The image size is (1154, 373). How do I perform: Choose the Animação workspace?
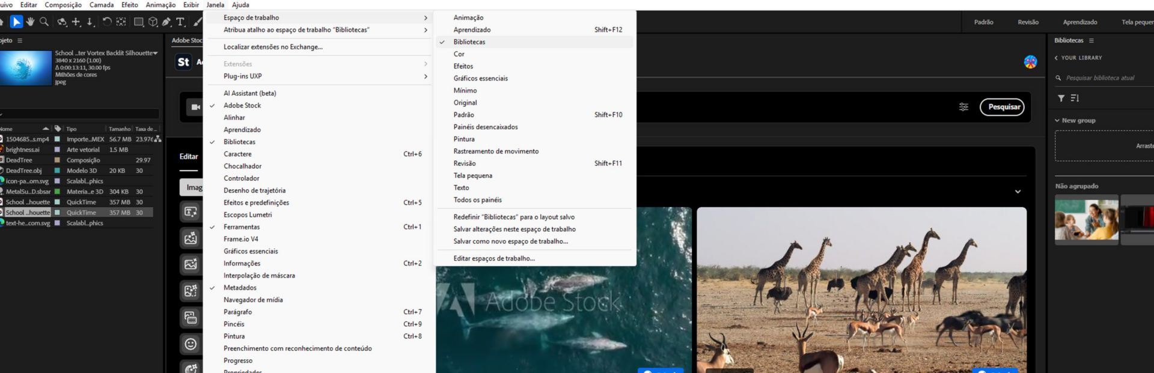(x=534, y=17)
